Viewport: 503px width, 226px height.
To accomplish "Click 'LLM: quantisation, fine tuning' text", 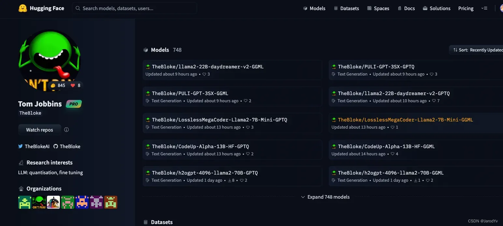I will (50, 173).
